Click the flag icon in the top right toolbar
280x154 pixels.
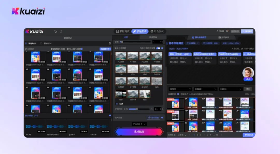coord(227,31)
